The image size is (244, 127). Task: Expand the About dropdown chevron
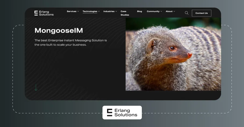(x=174, y=11)
